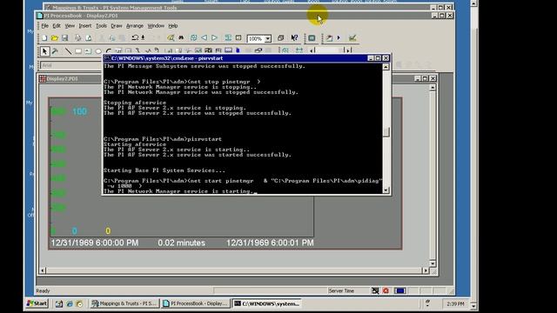The width and height of the screenshot is (557, 313).
Task: Click the Show Desktop quick launch icon
Action: 59,303
